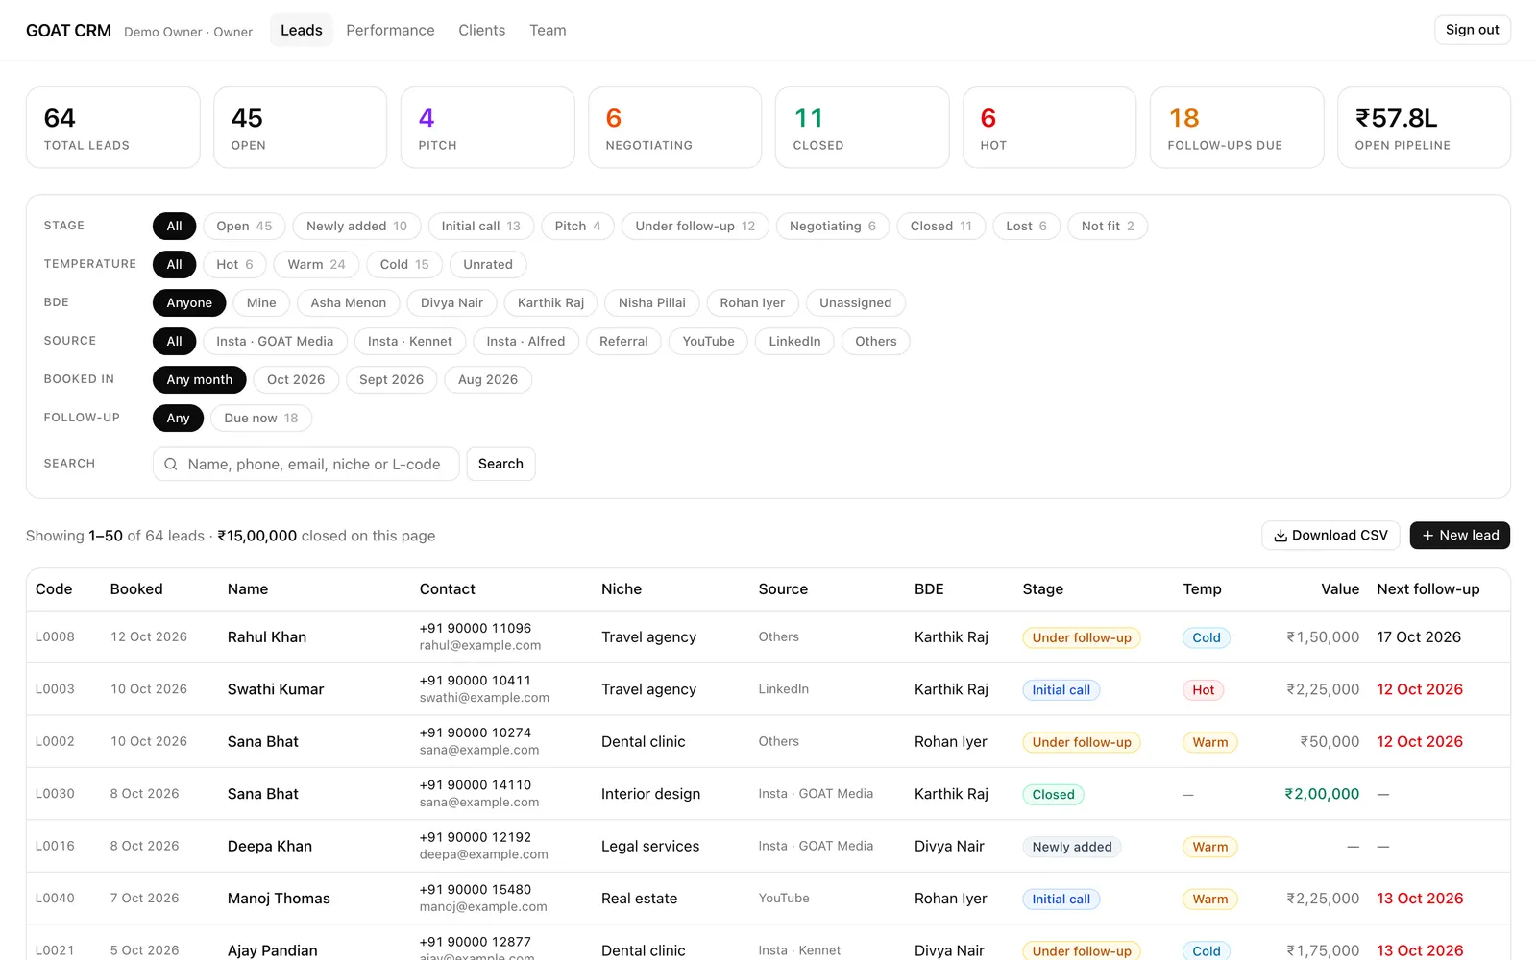This screenshot has height=960, width=1537.
Task: Select the Initial call stage filter
Action: (x=480, y=227)
